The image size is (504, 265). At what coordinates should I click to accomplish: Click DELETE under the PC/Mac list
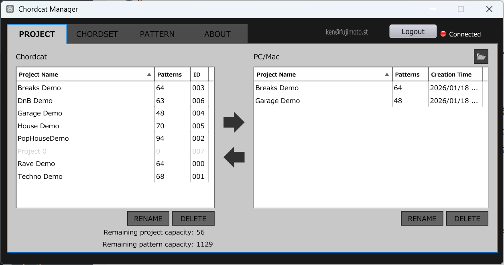pos(467,218)
